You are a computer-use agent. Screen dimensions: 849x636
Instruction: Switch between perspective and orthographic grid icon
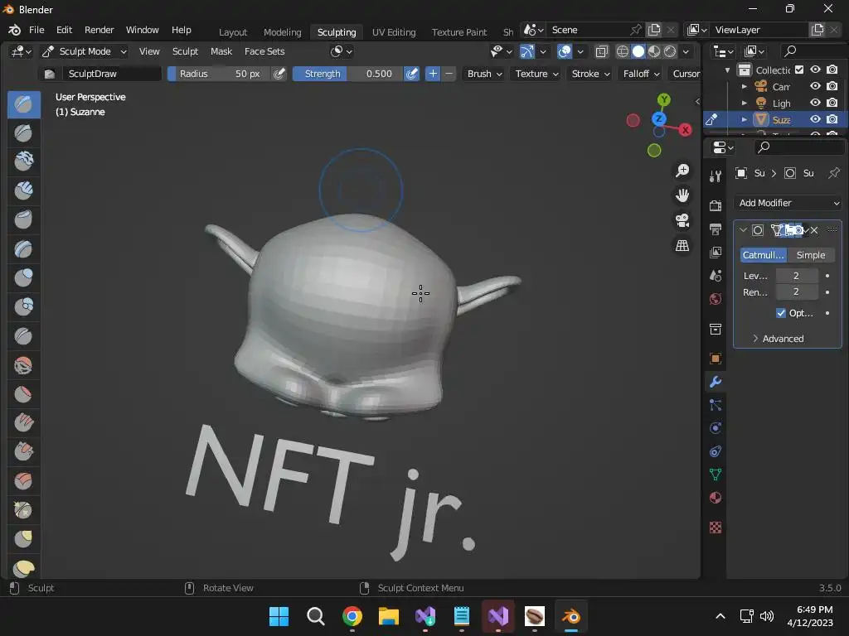[682, 246]
